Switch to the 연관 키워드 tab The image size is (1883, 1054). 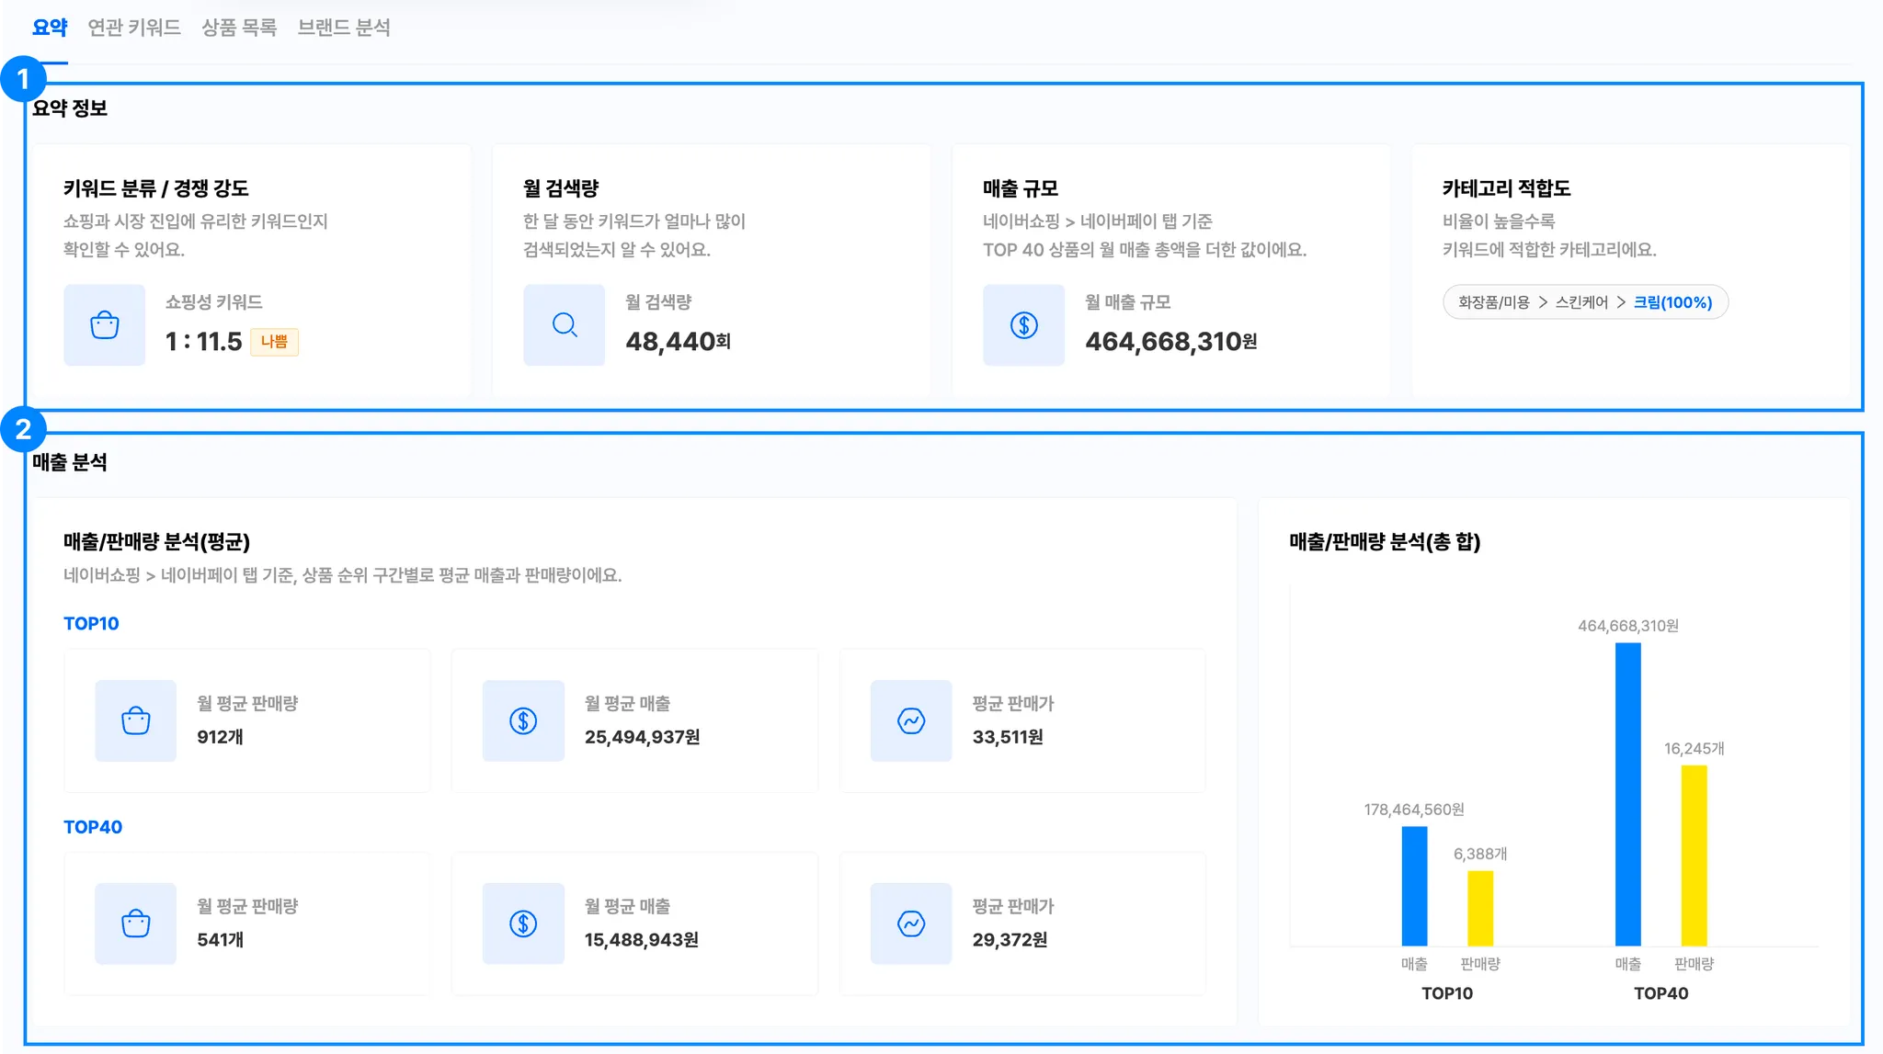click(x=134, y=28)
